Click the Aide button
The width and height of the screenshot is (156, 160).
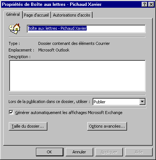pos(139,152)
